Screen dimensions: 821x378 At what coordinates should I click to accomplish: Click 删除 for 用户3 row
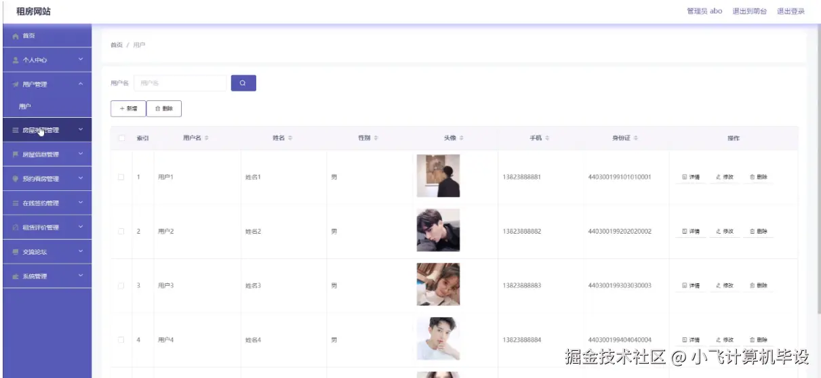point(759,285)
